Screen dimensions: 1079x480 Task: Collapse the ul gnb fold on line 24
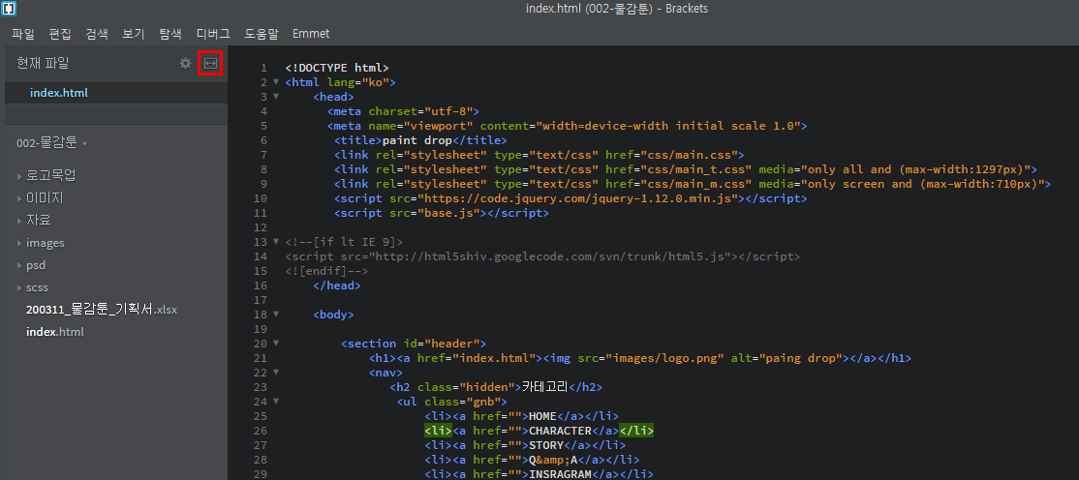276,401
